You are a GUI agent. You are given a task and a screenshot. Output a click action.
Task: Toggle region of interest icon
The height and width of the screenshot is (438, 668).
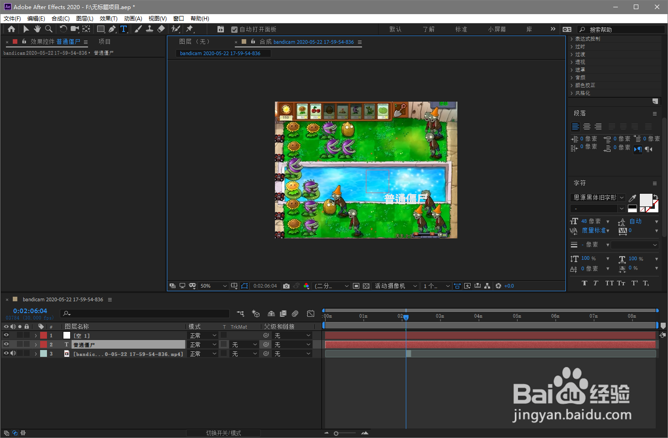click(x=356, y=286)
